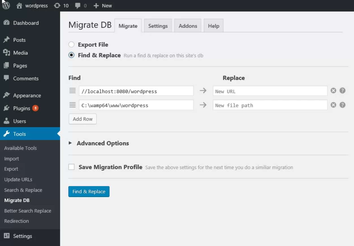Open the Redirection submenu link

16,221
